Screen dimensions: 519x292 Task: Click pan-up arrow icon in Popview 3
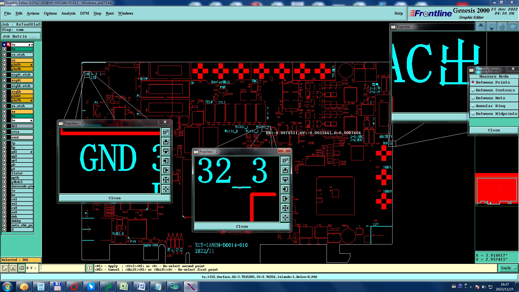tap(166, 142)
